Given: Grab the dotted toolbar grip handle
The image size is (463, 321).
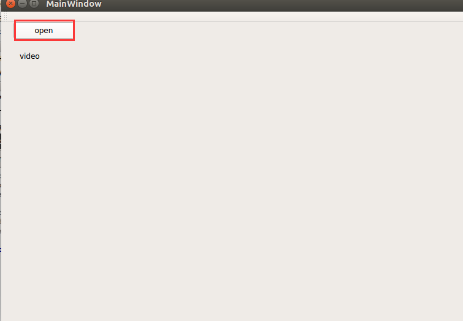Looking at the screenshot, I should coord(5,17).
